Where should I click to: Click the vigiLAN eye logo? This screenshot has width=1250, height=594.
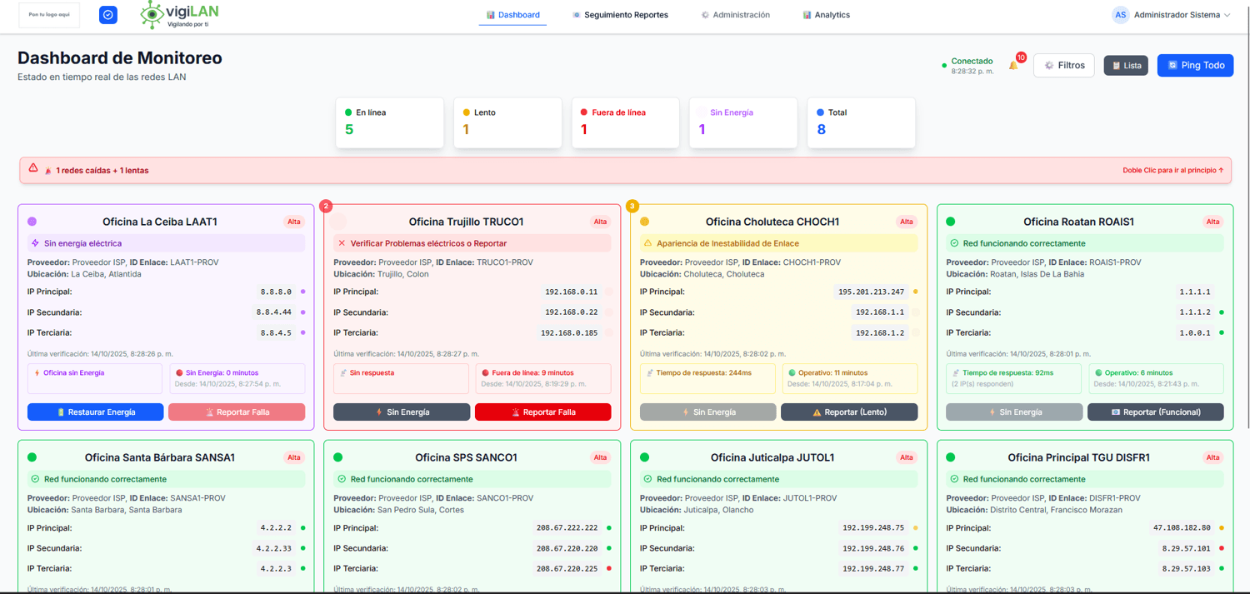[152, 14]
